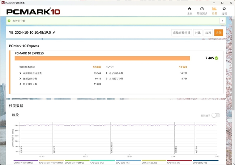Toggle the 监控细节 switch
Screen dimensions: 235x165
(215, 115)
